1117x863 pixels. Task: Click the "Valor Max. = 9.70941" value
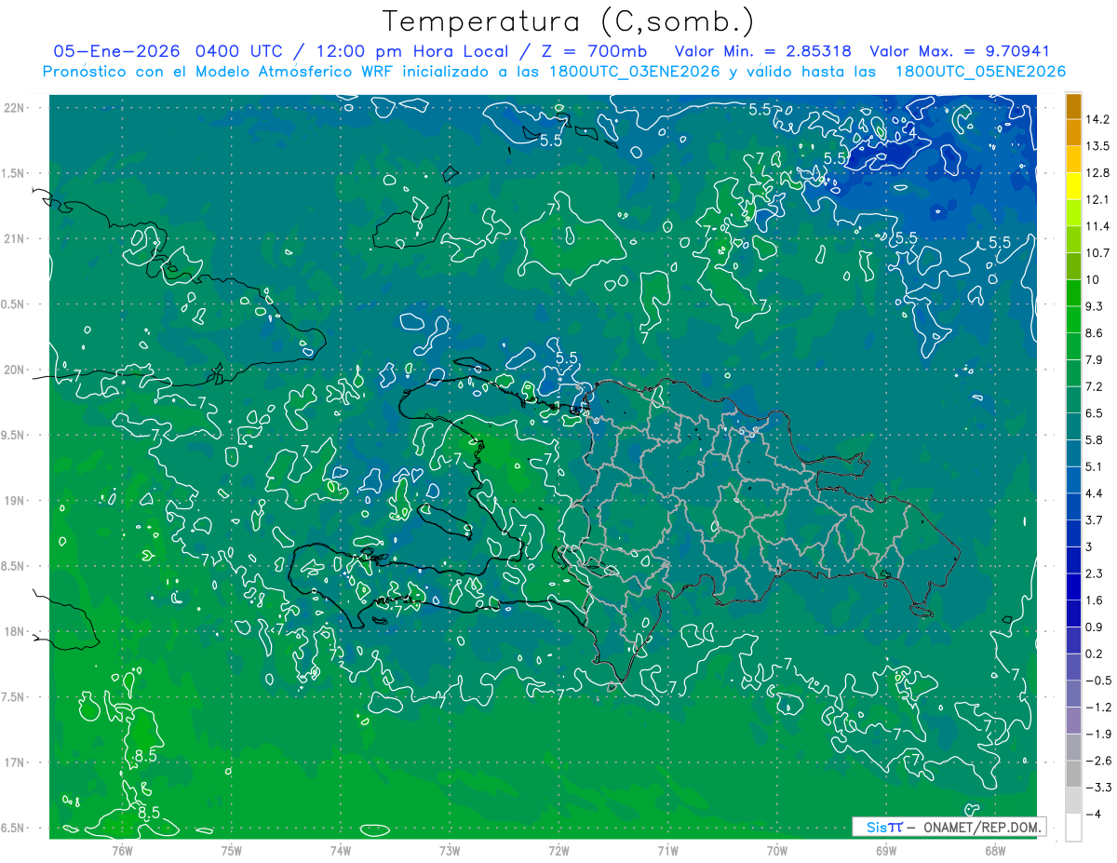click(x=960, y=51)
